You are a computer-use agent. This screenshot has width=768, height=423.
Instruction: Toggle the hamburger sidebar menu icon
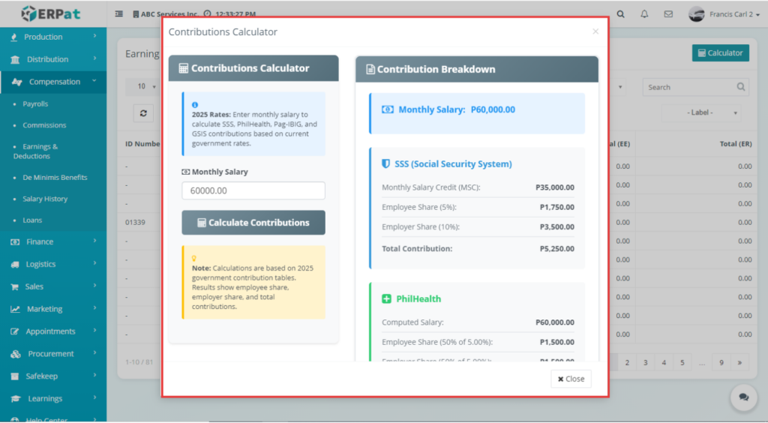click(x=119, y=14)
